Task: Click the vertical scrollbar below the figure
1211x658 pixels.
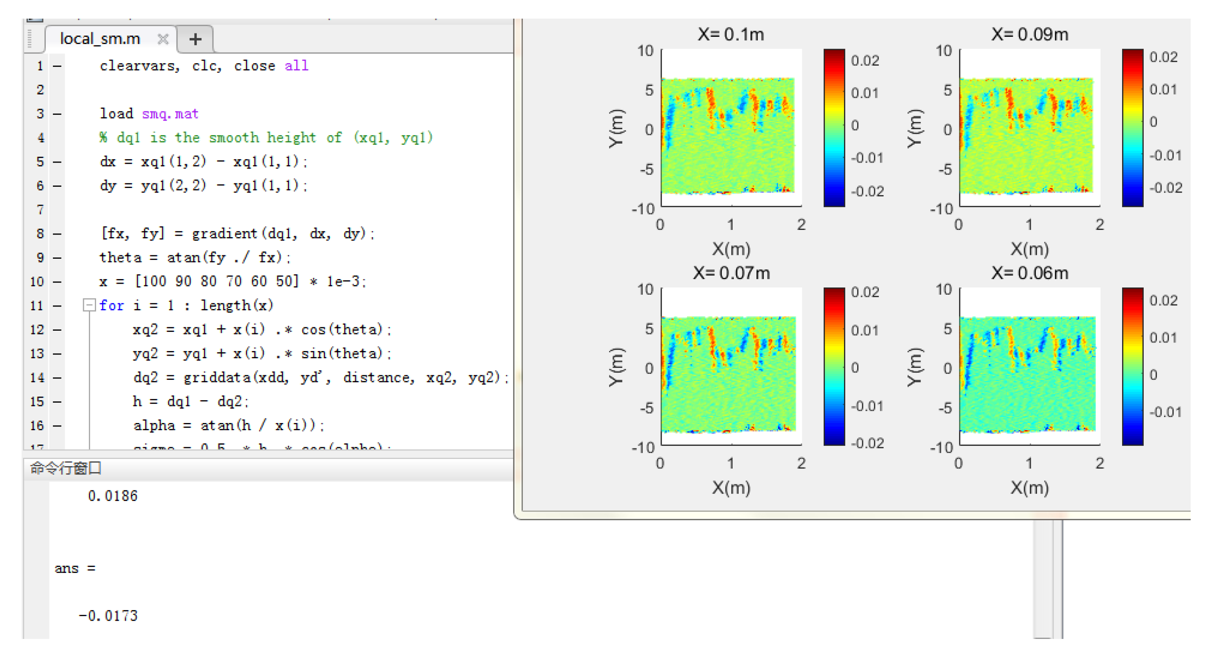Action: pos(1044,578)
